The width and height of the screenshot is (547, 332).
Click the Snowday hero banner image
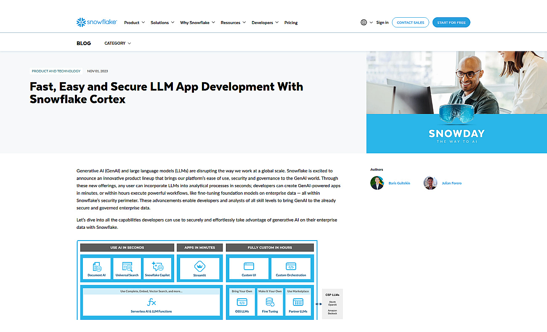[x=457, y=102]
